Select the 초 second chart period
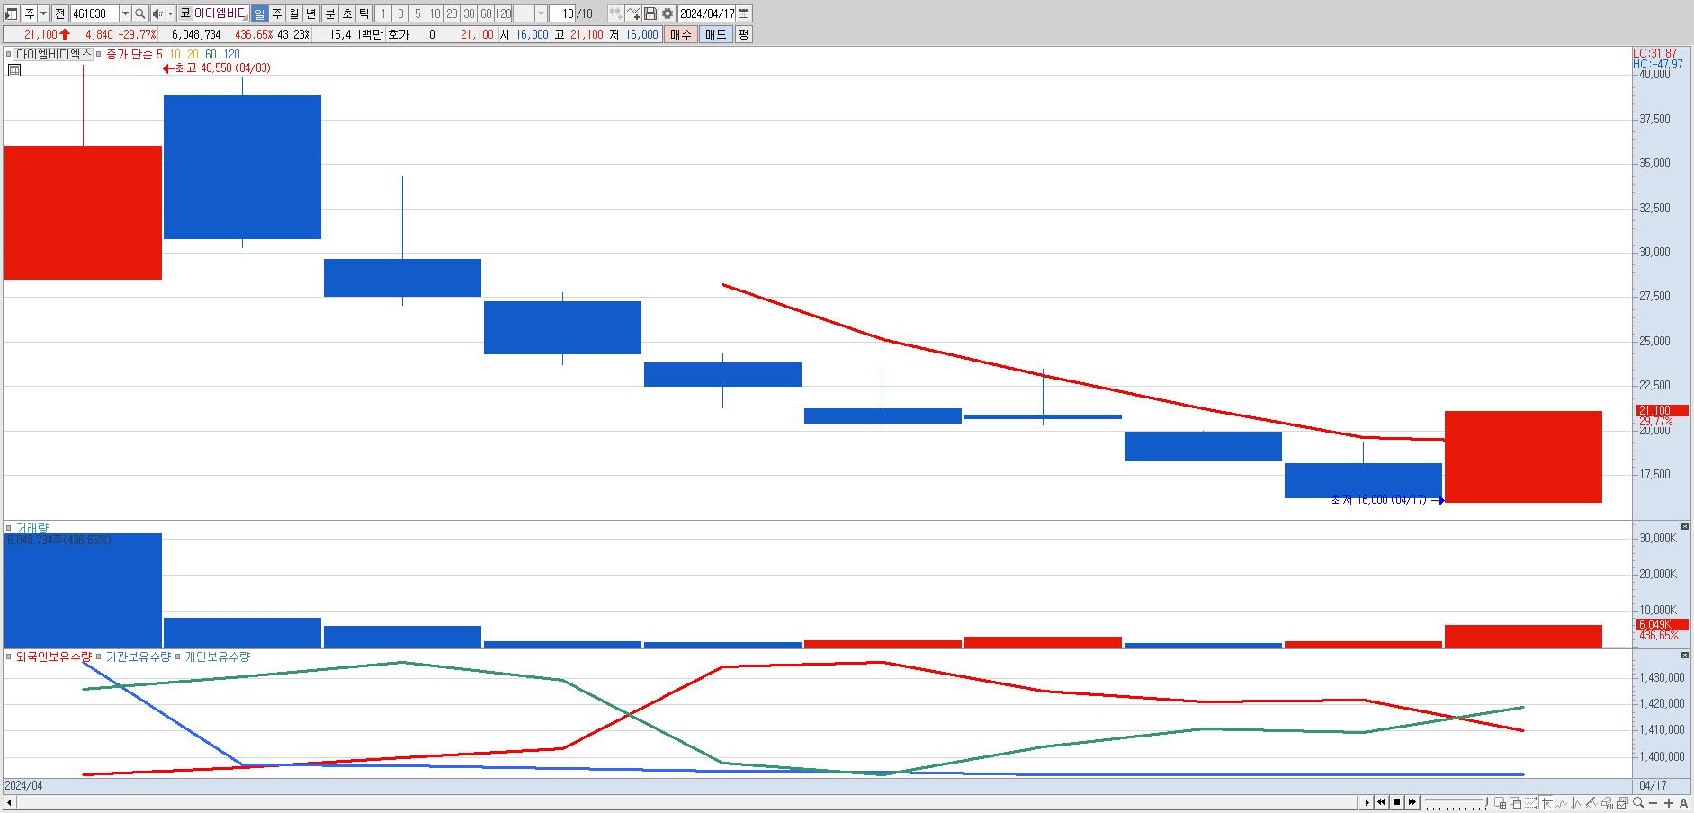The width and height of the screenshot is (1694, 813). [x=346, y=13]
